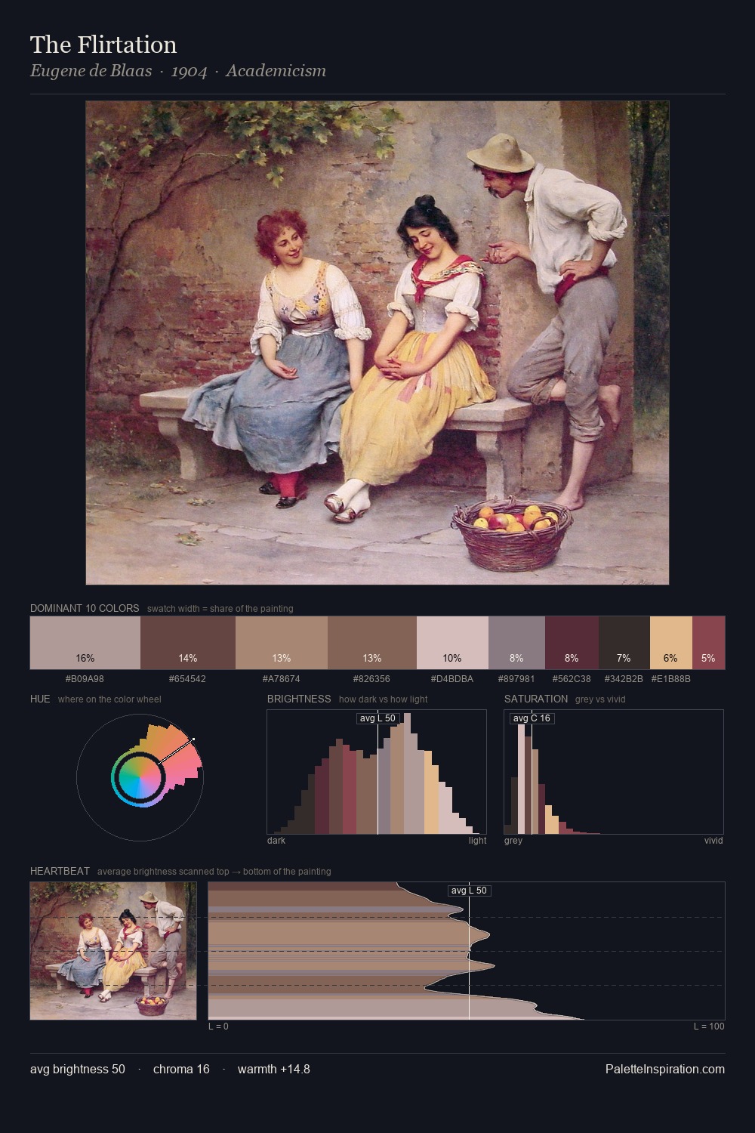The height and width of the screenshot is (1133, 755).
Task: Click the 'light' axis label
Action: pyautogui.click(x=478, y=841)
